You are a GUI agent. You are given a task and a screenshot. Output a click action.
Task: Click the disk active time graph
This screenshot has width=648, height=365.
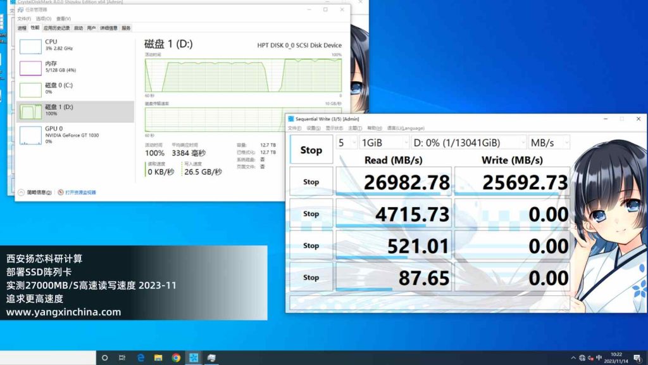243,75
